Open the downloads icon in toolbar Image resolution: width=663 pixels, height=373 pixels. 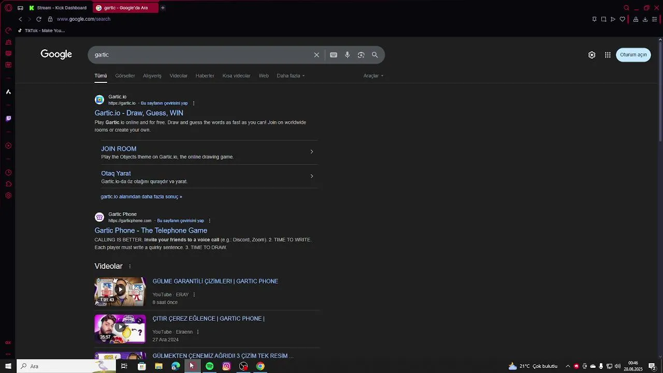pyautogui.click(x=645, y=19)
